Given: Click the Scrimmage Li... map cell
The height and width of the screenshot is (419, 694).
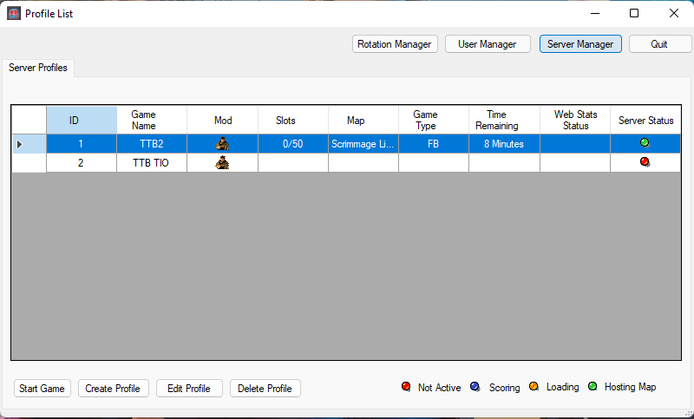Looking at the screenshot, I should pyautogui.click(x=363, y=144).
